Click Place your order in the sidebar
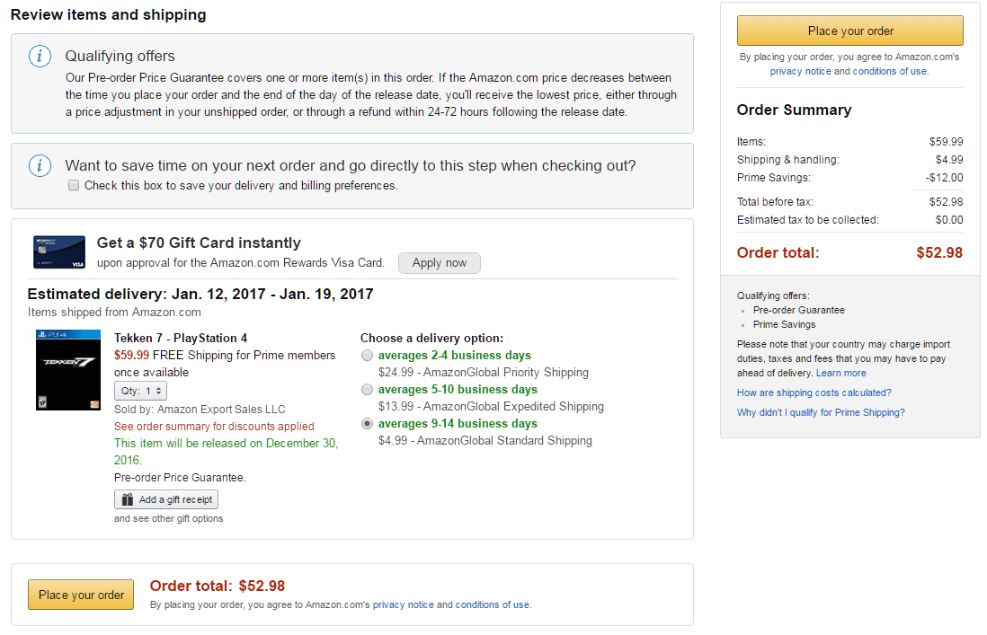Viewport: 987px width, 635px height. tap(849, 31)
